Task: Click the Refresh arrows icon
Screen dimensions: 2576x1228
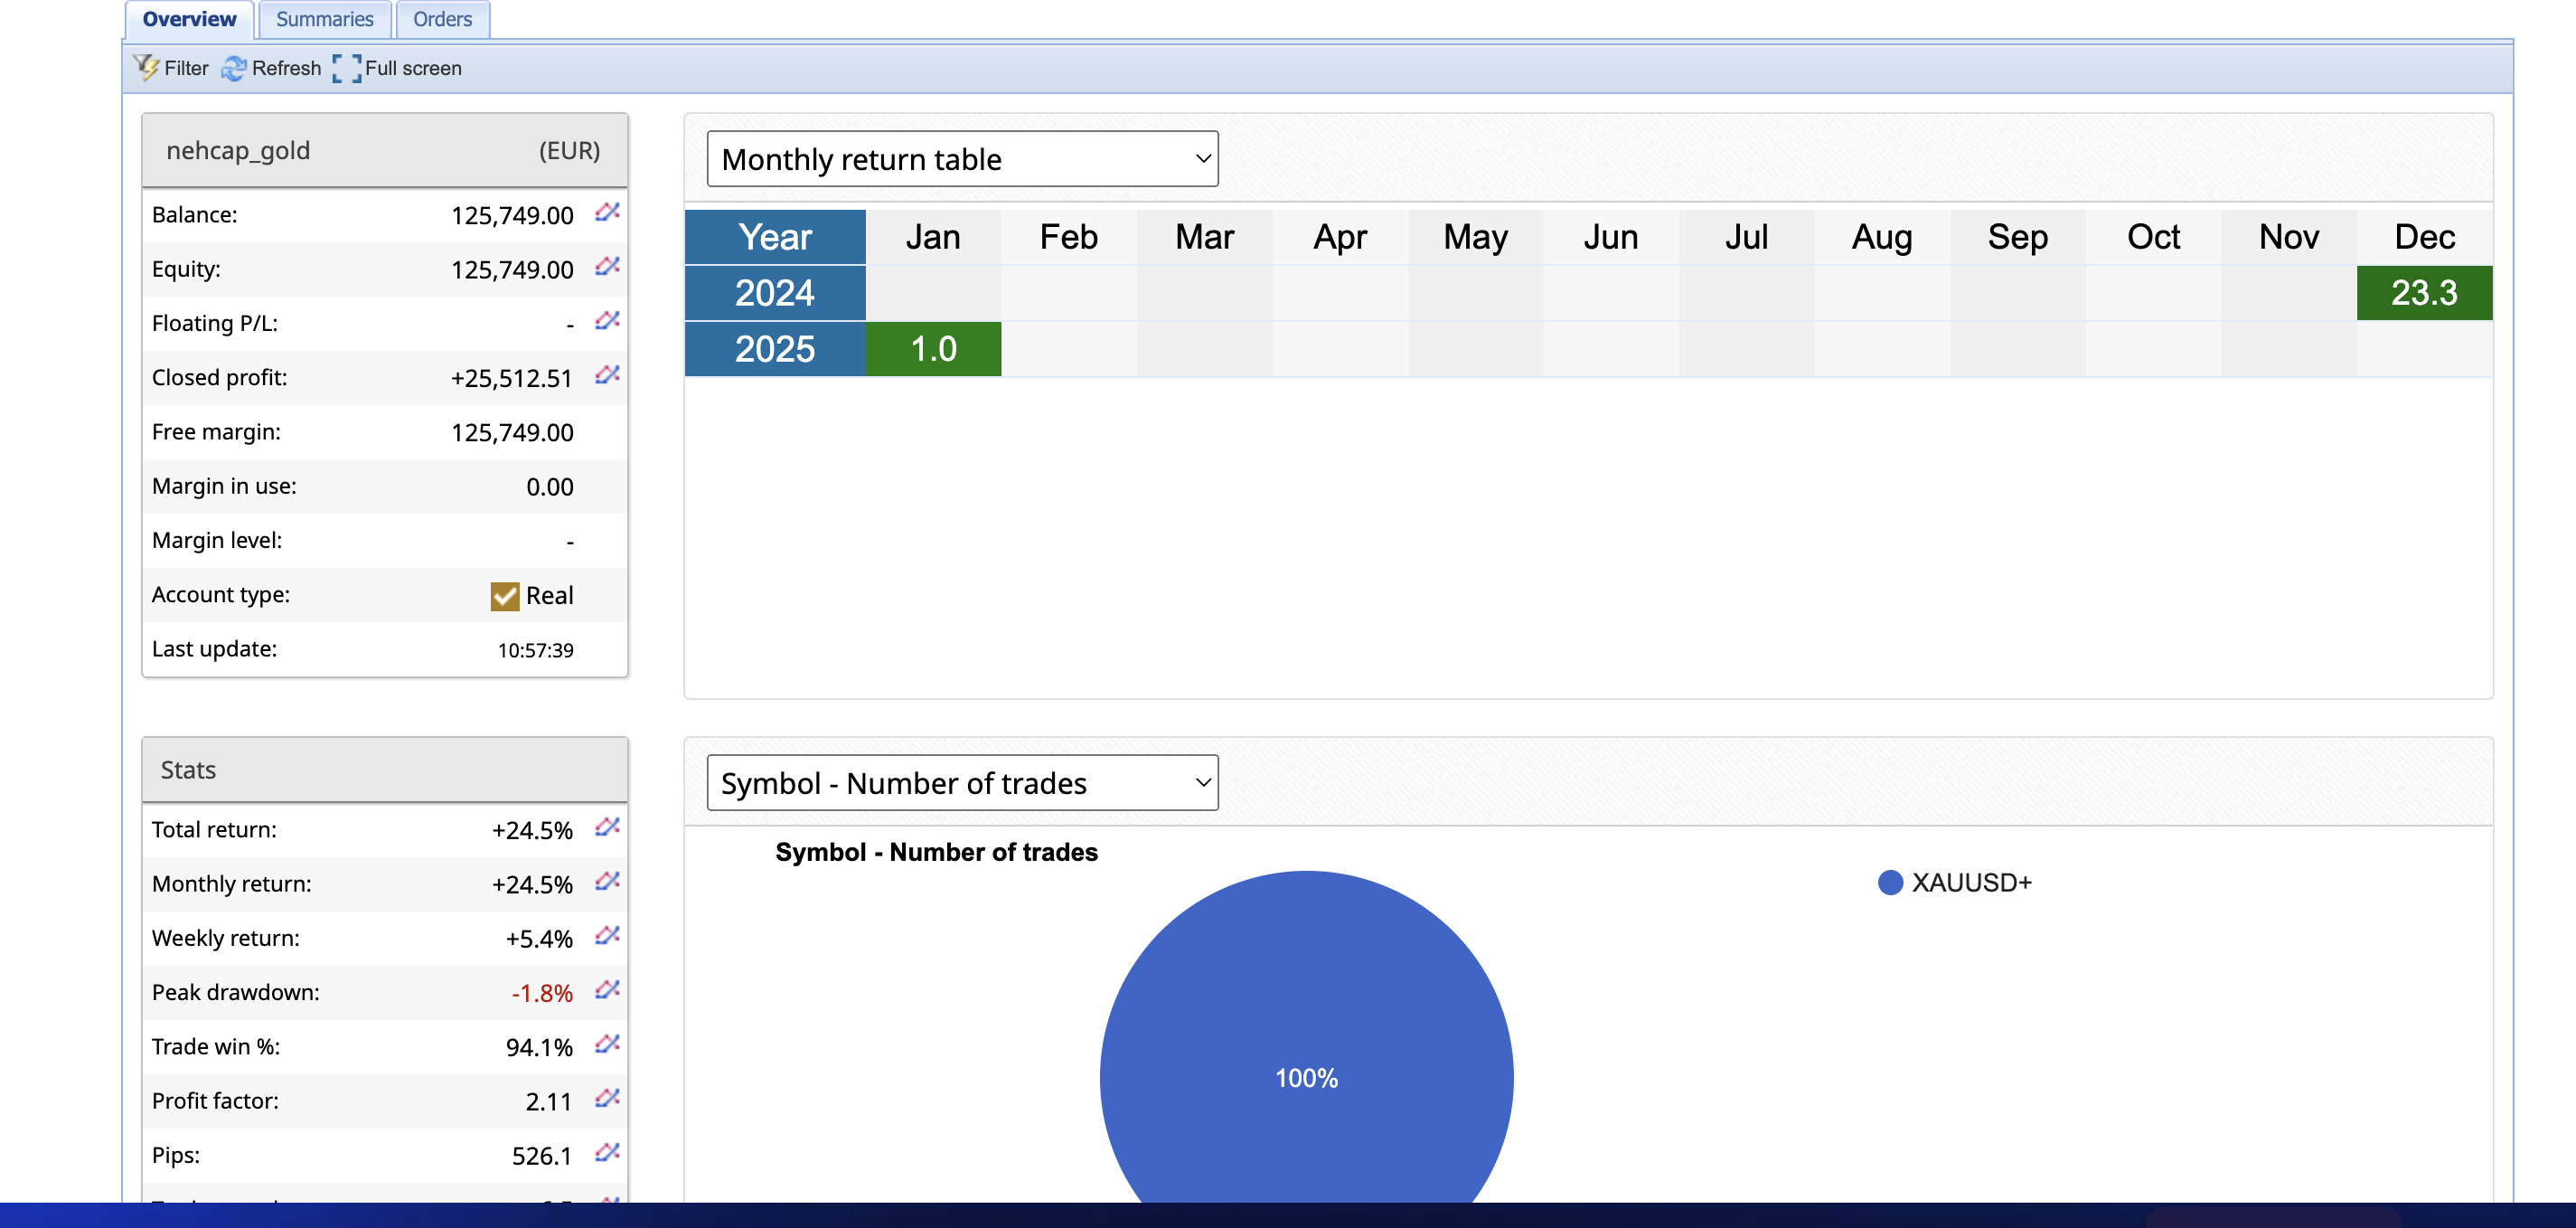Action: click(x=233, y=68)
